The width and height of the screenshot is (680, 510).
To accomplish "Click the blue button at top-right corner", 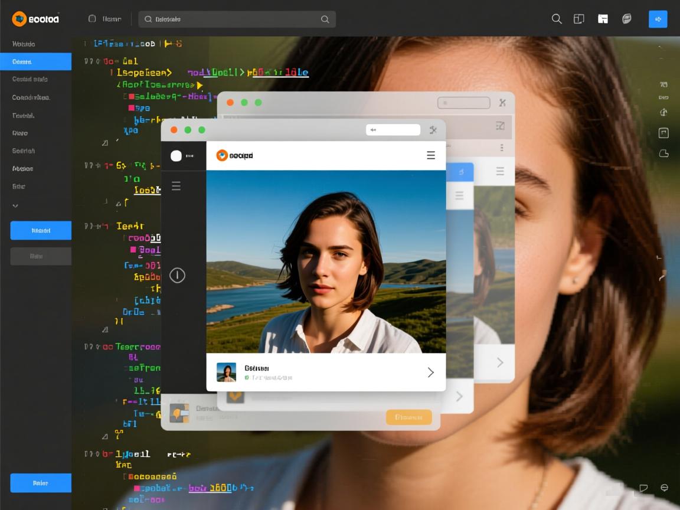I will pyautogui.click(x=658, y=19).
